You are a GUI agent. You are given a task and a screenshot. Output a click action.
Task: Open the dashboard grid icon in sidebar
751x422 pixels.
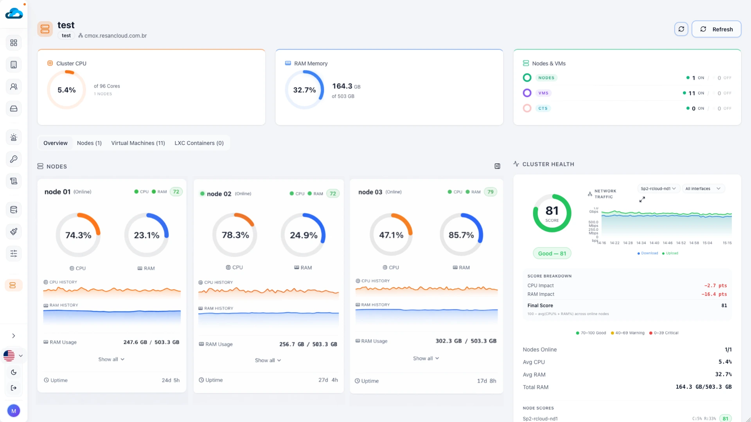(x=14, y=43)
